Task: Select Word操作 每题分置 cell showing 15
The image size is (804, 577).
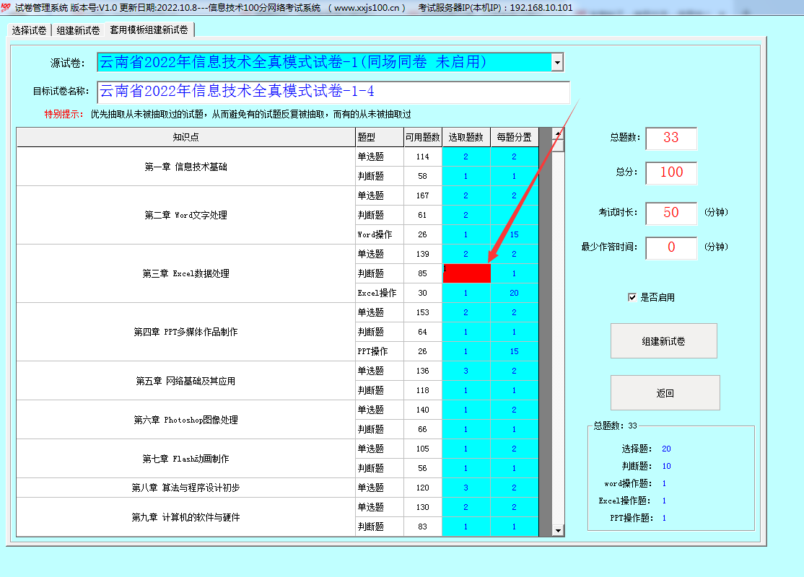Action: click(x=515, y=234)
